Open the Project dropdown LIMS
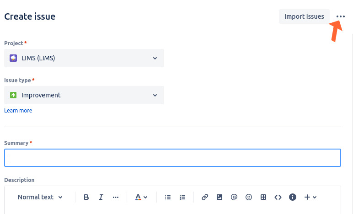The width and height of the screenshot is (353, 214). click(84, 58)
